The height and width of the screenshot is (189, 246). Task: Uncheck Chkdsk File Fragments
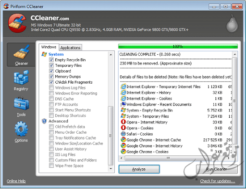51,82
